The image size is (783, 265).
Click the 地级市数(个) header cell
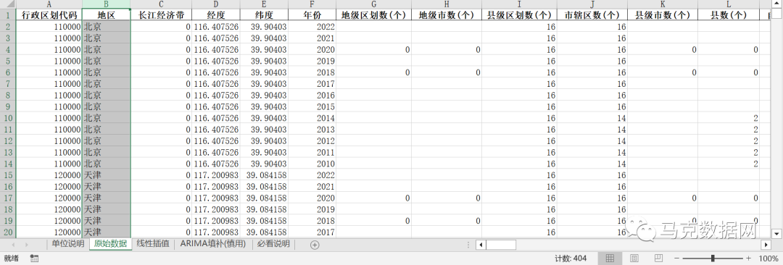tap(447, 15)
